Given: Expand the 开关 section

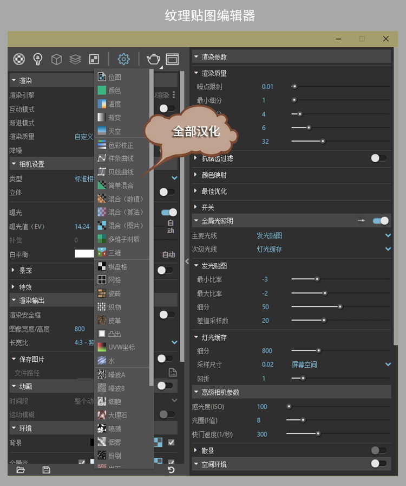Looking at the screenshot, I should coord(195,207).
